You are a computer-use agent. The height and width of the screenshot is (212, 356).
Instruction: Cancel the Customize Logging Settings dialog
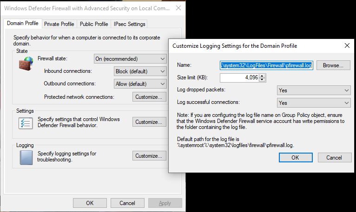click(335, 158)
